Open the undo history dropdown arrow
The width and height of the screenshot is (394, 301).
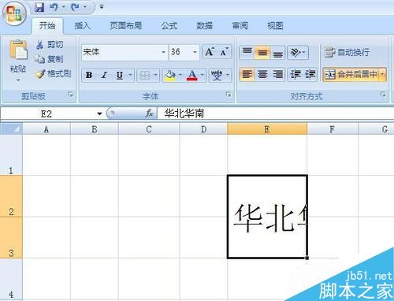[x=64, y=7]
